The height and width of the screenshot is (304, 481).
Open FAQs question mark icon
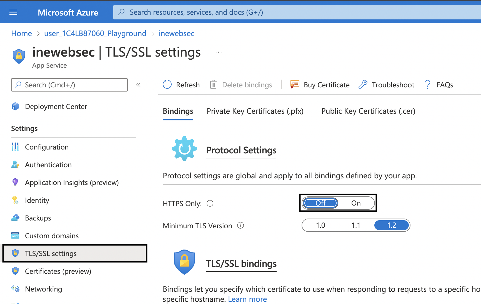click(x=428, y=84)
